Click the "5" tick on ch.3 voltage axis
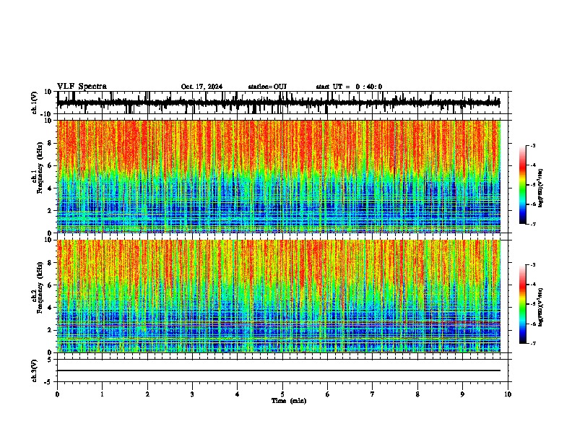This screenshot has width=572, height=442. coord(50,359)
